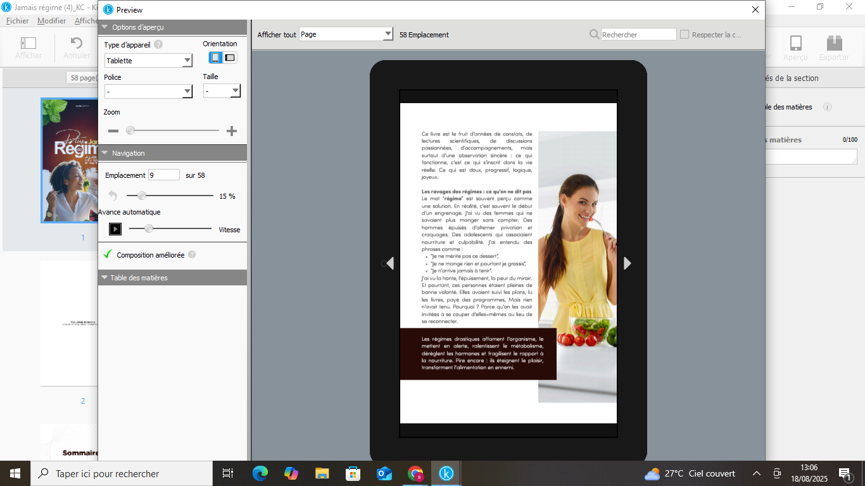Open the Fichier menu
Screen dimensions: 865x486
17,21
